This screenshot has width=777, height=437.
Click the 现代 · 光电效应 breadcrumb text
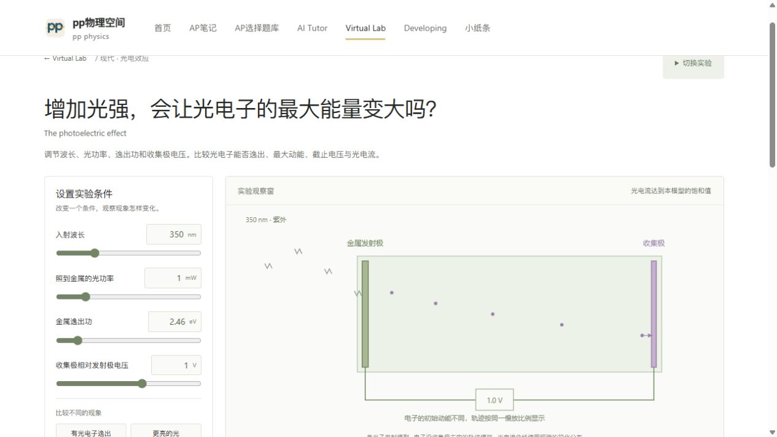pos(125,58)
